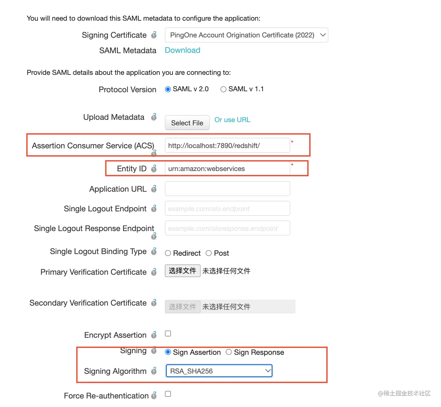The width and height of the screenshot is (441, 407).
Task: Focus the Application URL text field
Action: click(x=227, y=189)
